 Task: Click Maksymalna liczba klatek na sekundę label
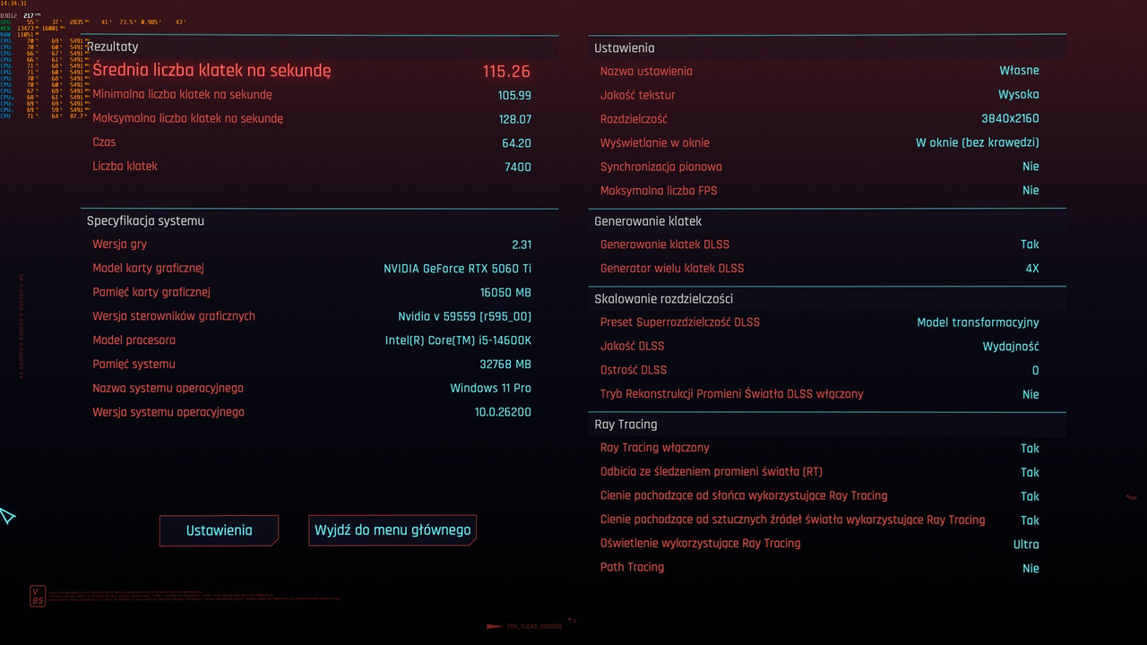coord(187,118)
